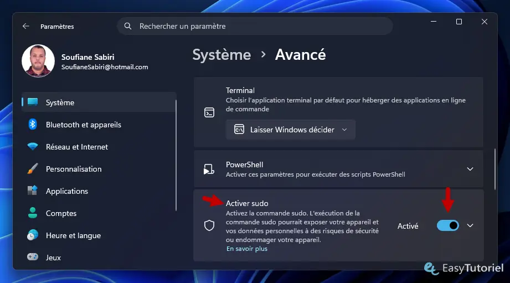Click the Wi-Fi icon for Réseau et Internet
510x283 pixels.
click(x=33, y=146)
